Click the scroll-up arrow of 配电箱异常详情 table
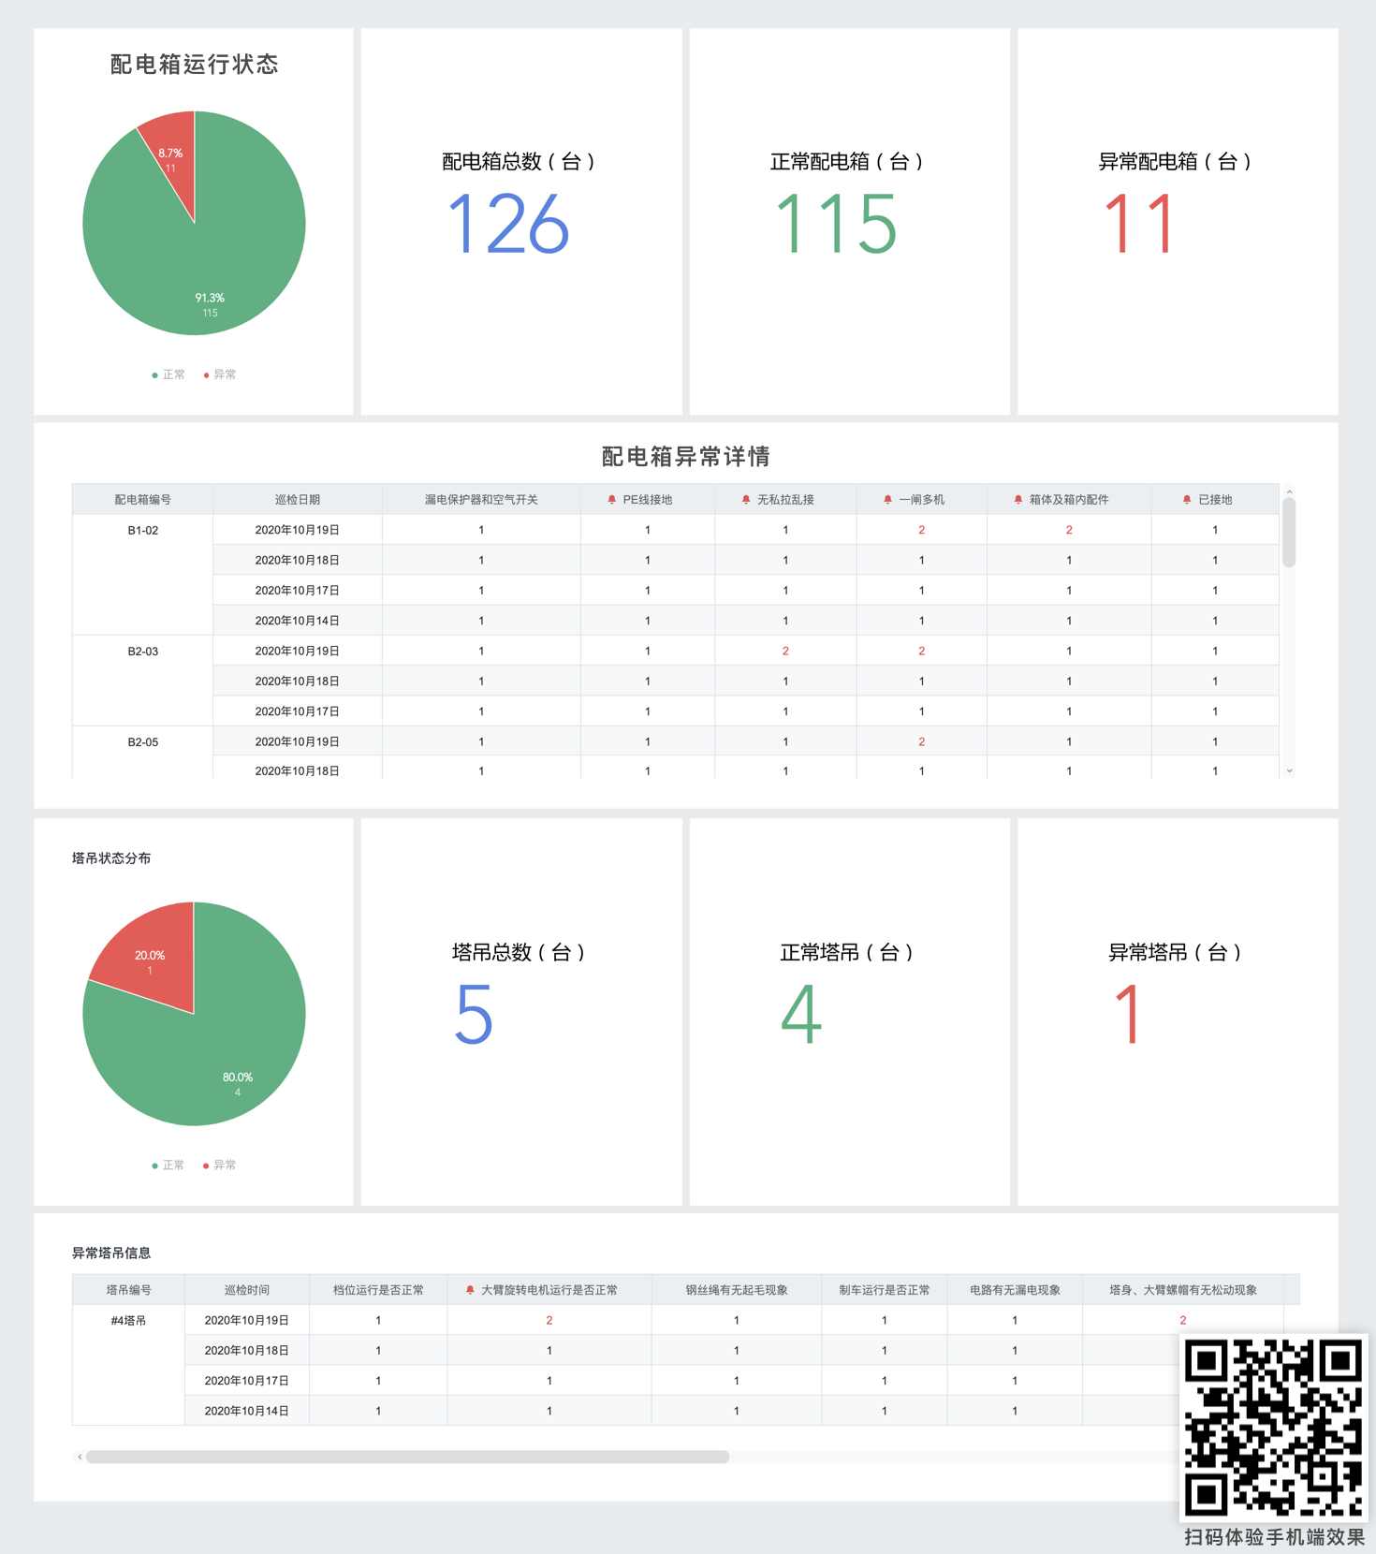Image resolution: width=1376 pixels, height=1554 pixels. point(1289,491)
